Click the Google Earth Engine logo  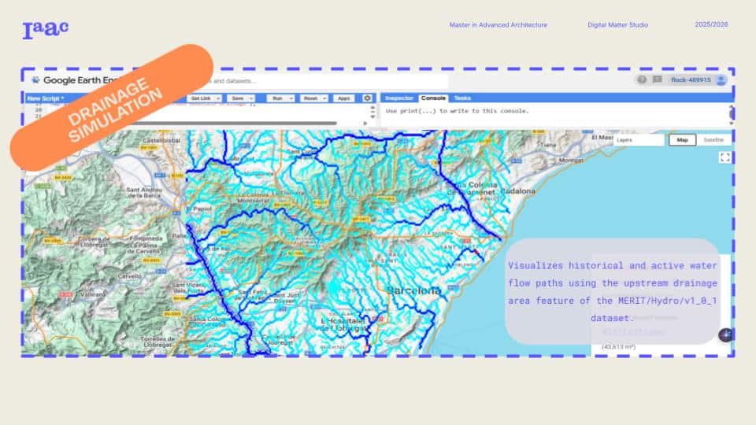pyautogui.click(x=71, y=80)
